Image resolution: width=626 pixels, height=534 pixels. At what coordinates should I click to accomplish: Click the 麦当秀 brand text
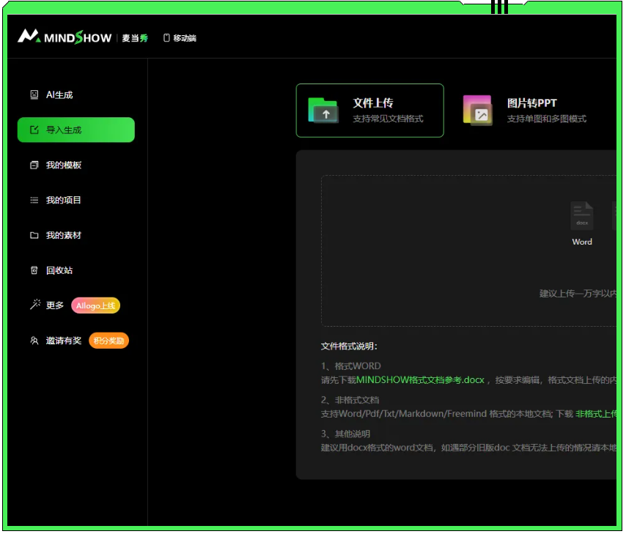pyautogui.click(x=135, y=38)
